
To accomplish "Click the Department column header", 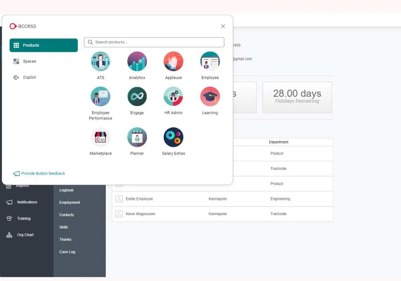I will pyautogui.click(x=279, y=142).
